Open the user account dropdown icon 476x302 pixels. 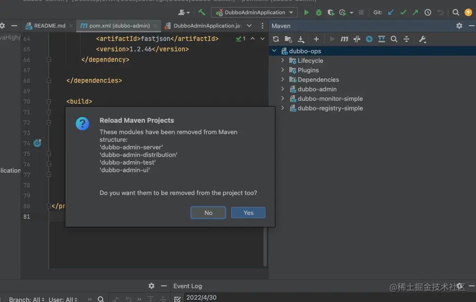coord(183,12)
